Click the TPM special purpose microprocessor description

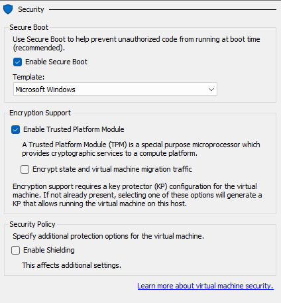click(141, 149)
